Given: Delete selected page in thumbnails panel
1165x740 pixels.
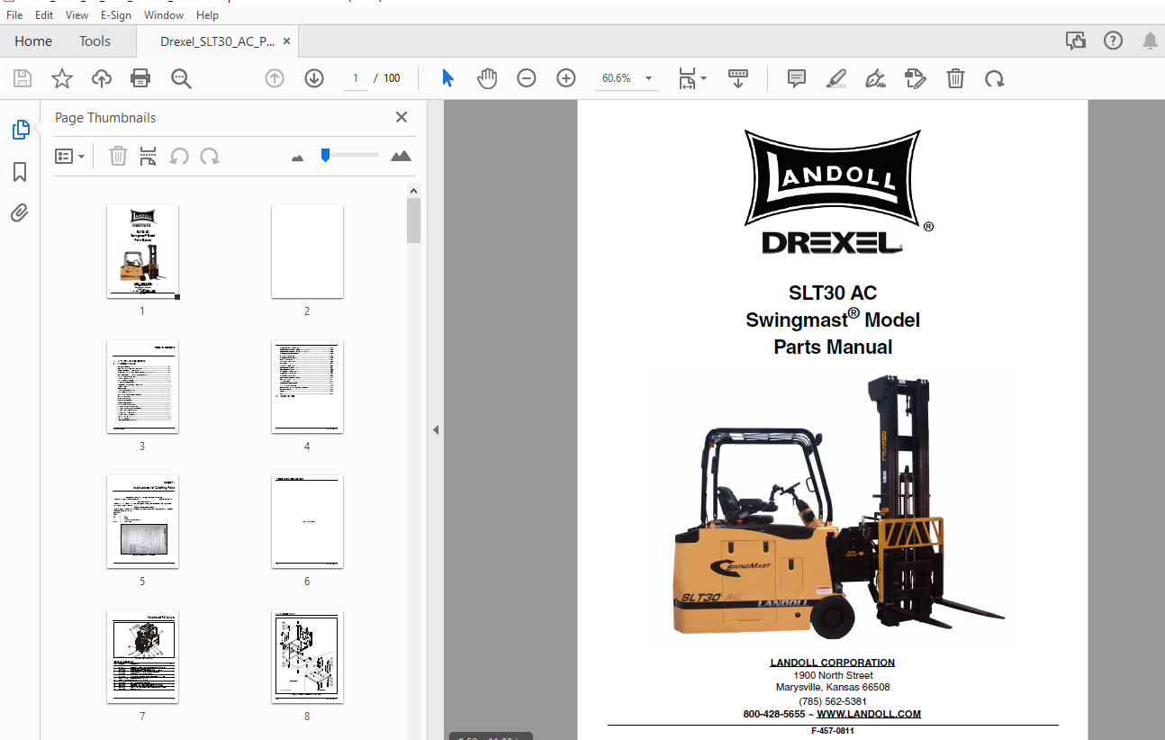Looking at the screenshot, I should [x=118, y=157].
